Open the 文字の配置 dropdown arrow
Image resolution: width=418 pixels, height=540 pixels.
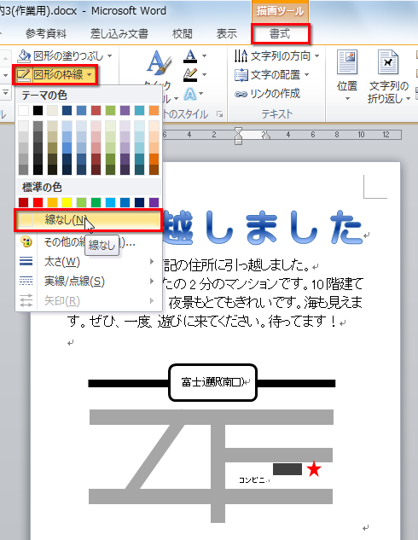[x=306, y=75]
